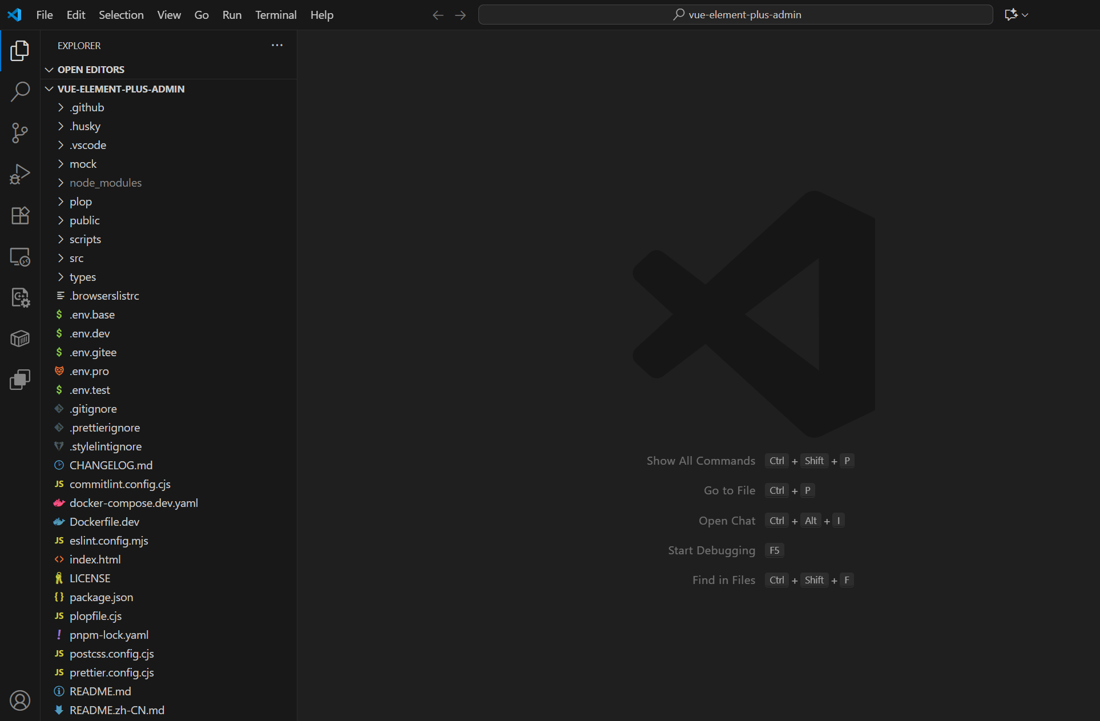This screenshot has height=721, width=1100.
Task: Expand the public folder
Action: click(x=168, y=220)
